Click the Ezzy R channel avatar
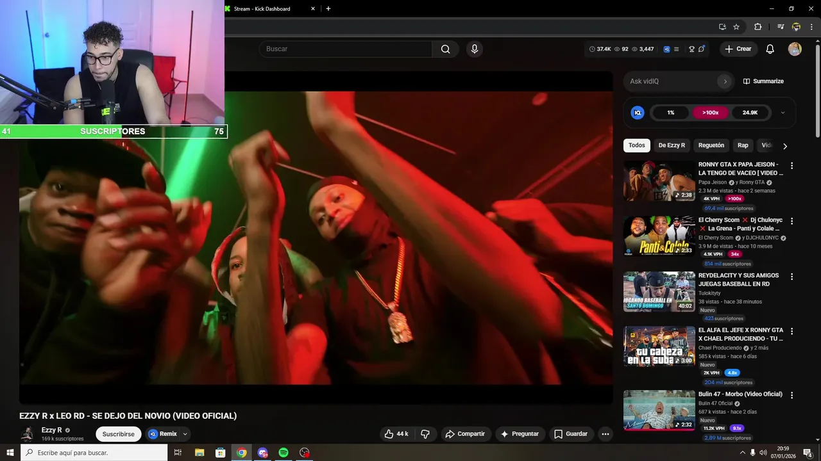The width and height of the screenshot is (821, 461). (28, 434)
